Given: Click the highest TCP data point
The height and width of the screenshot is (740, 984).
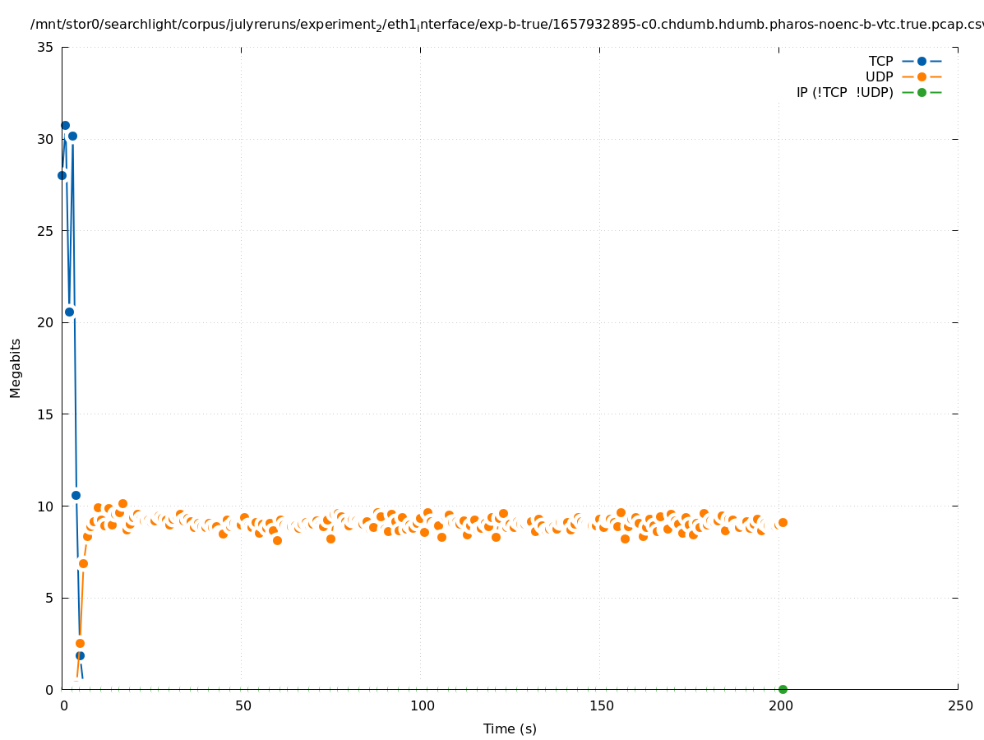Looking at the screenshot, I should tap(65, 125).
